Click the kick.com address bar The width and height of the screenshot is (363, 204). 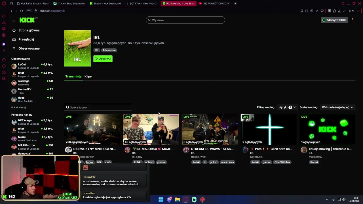(52, 11)
